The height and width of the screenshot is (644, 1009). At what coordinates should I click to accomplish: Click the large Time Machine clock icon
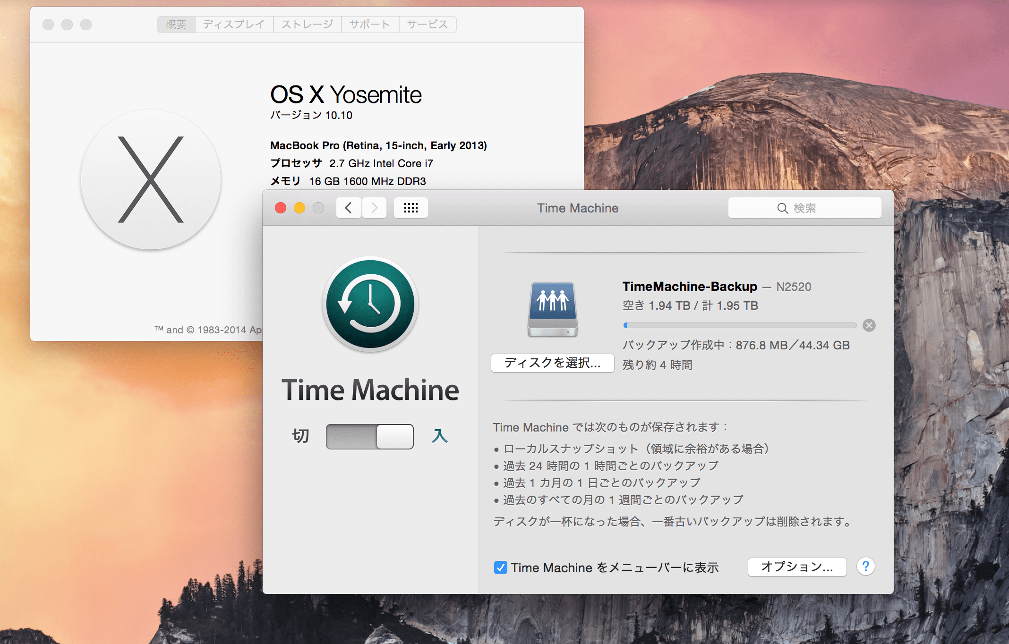coord(370,305)
